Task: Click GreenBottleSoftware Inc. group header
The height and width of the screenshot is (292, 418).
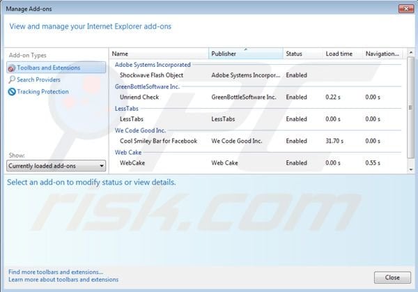Action: pyautogui.click(x=148, y=86)
